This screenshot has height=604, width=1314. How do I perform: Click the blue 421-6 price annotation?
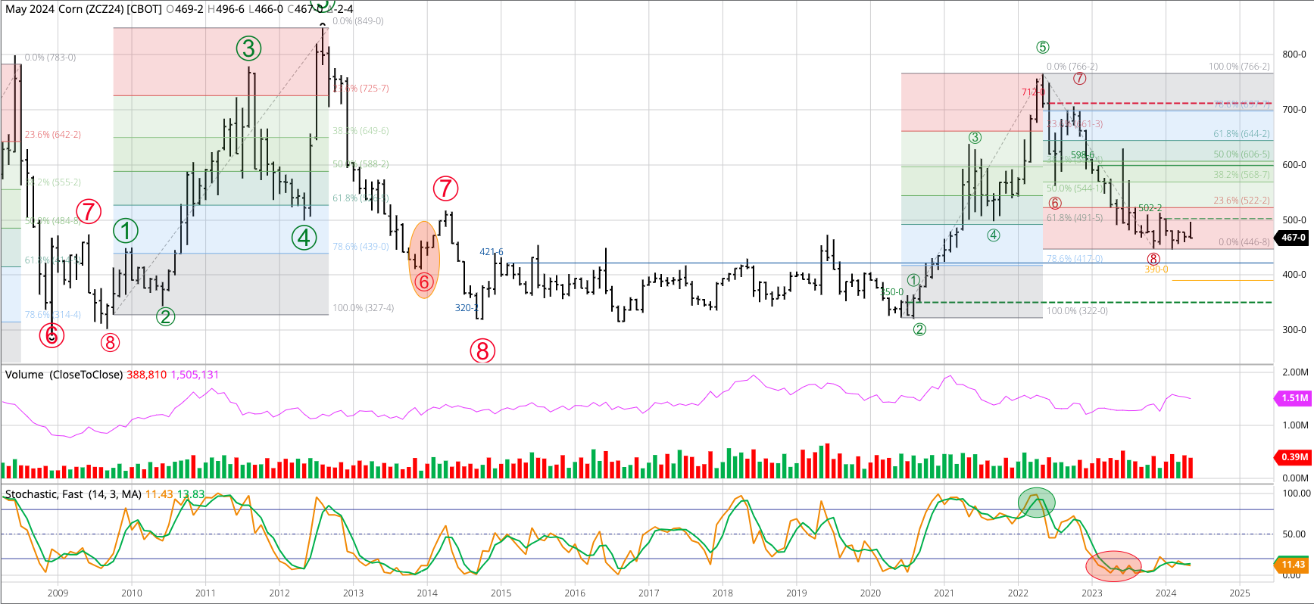pyautogui.click(x=491, y=252)
